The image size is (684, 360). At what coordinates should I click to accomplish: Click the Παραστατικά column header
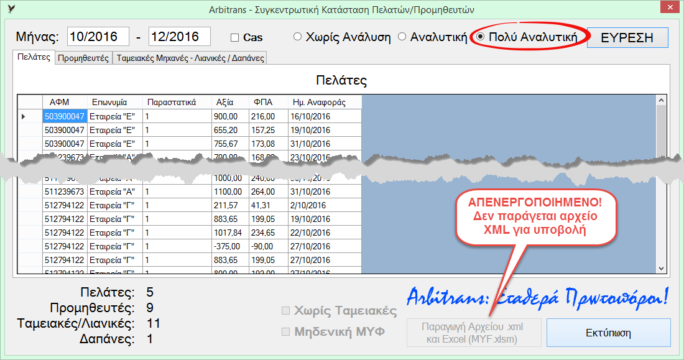click(x=177, y=102)
